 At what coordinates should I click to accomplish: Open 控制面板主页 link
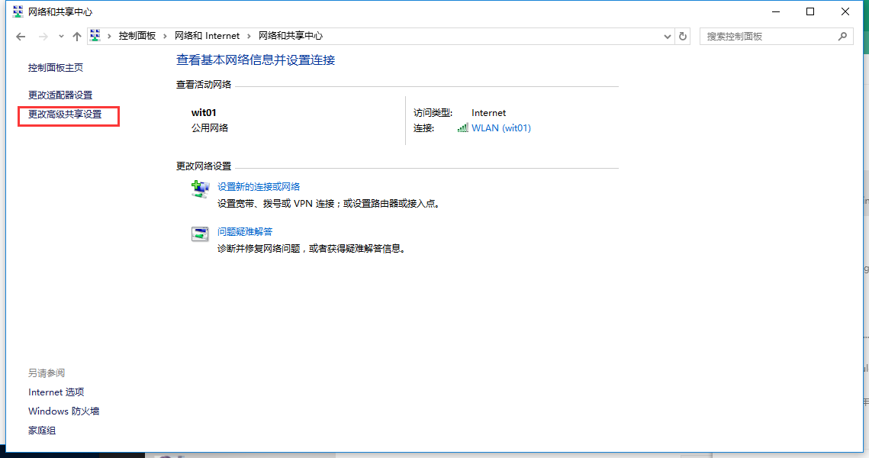(56, 68)
